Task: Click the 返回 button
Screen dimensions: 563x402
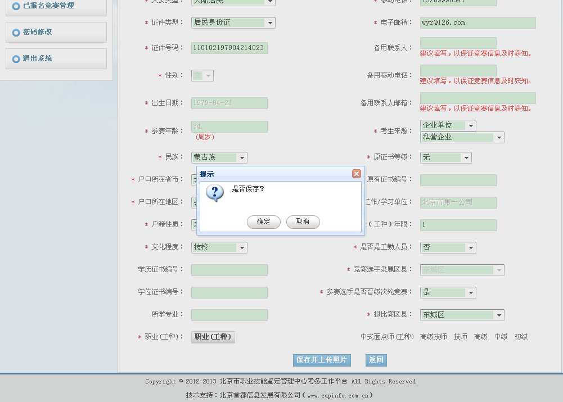Action: pyautogui.click(x=376, y=360)
